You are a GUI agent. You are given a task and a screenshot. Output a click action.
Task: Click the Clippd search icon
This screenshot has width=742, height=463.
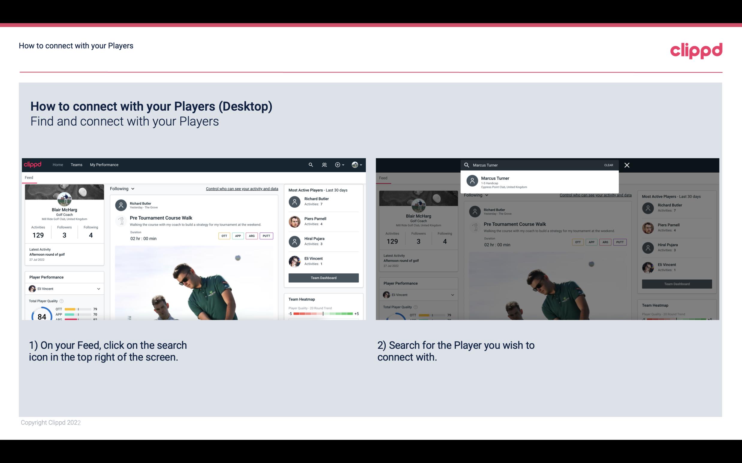pos(310,164)
